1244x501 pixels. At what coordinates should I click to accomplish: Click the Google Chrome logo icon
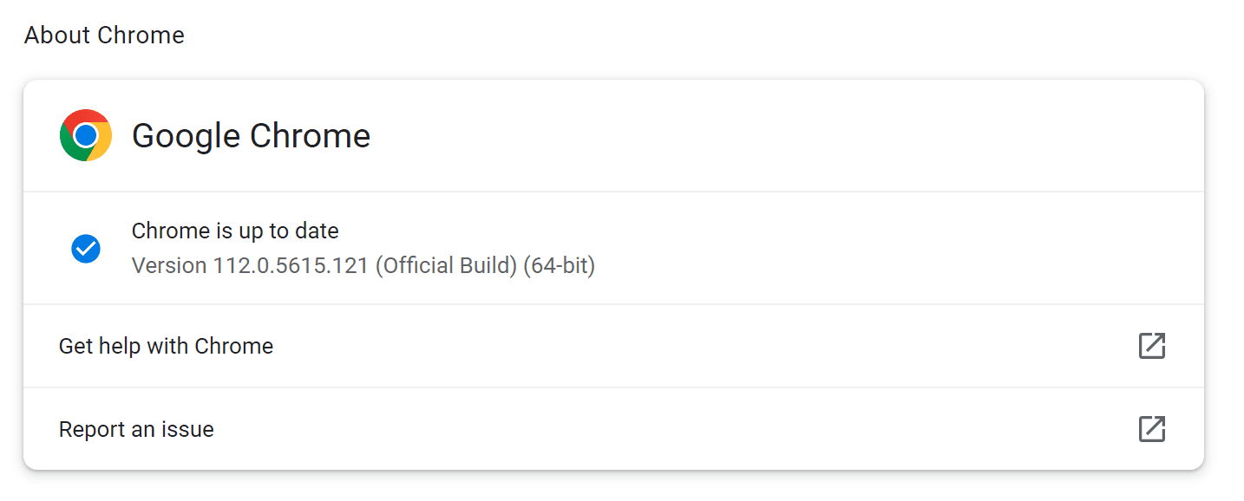point(86,135)
